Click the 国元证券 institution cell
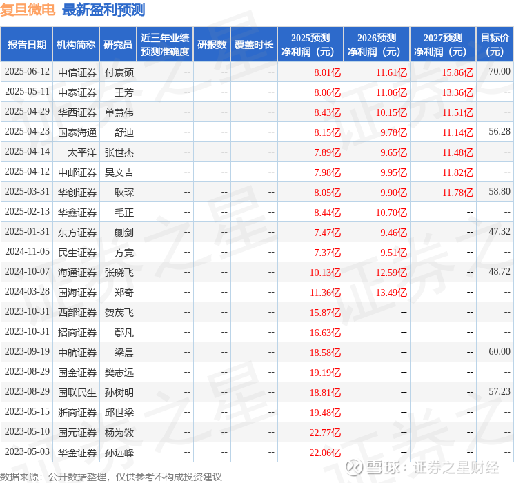The width and height of the screenshot is (514, 483). (x=77, y=433)
